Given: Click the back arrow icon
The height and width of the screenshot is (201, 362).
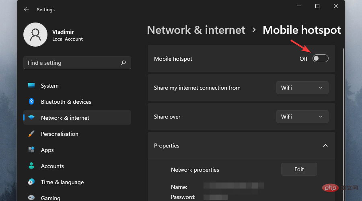Looking at the screenshot, I should click(27, 9).
